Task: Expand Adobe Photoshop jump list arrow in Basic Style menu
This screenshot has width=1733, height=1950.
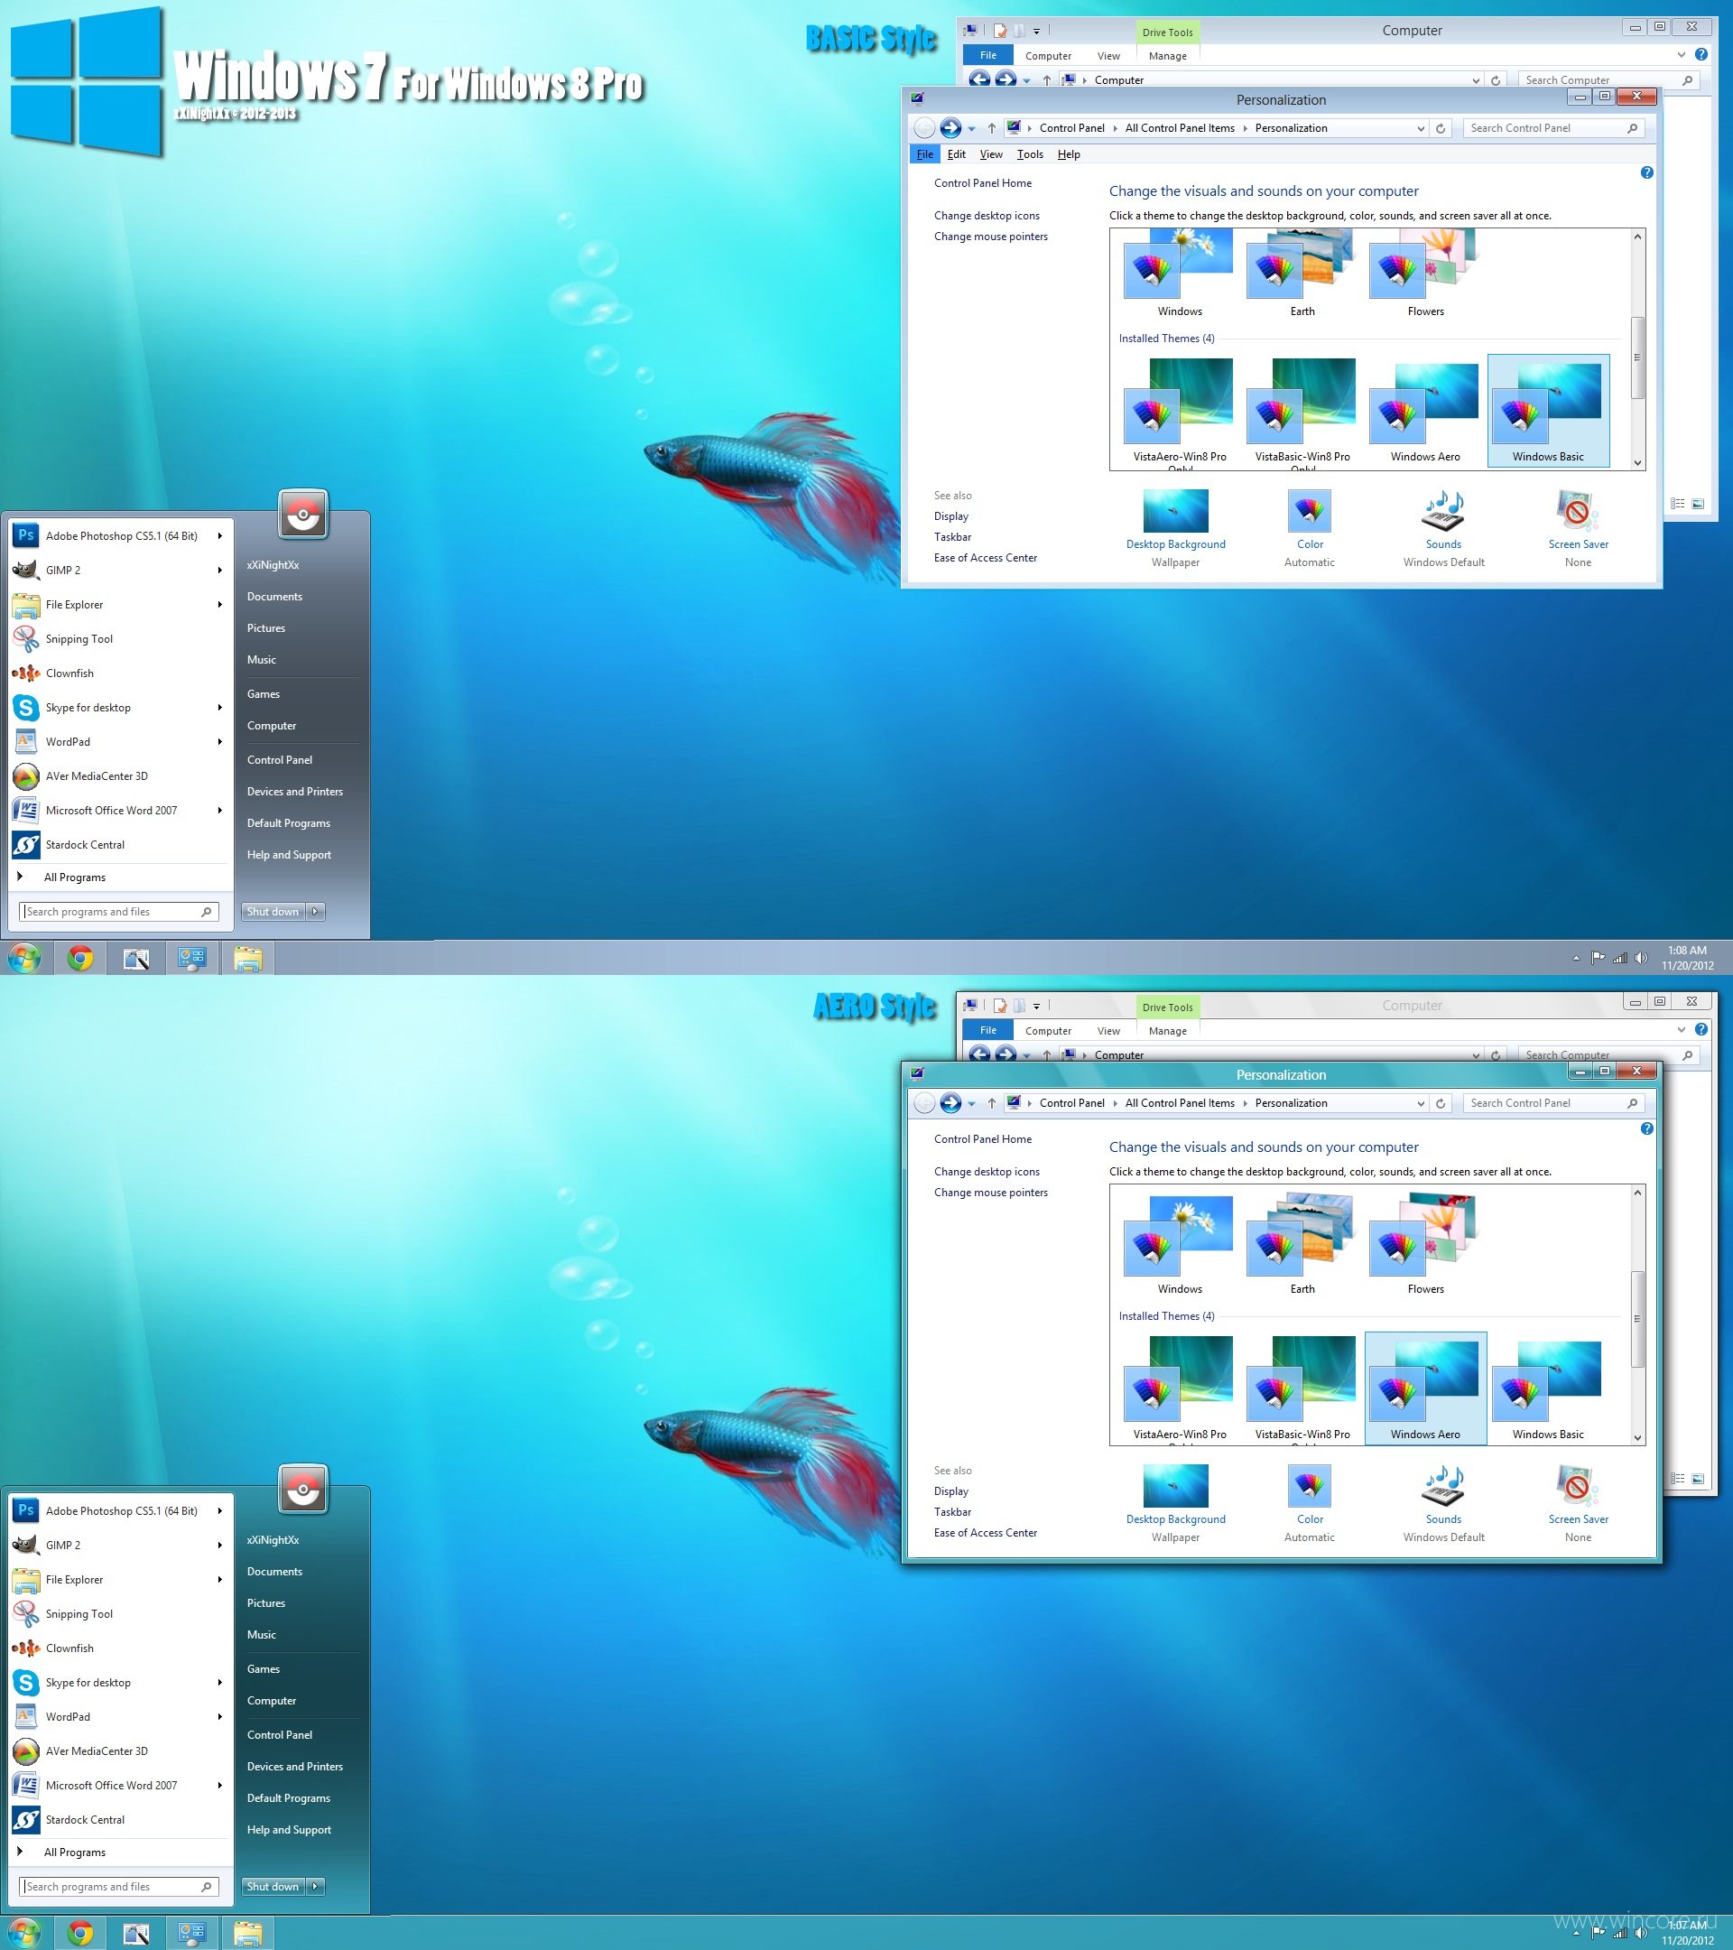Action: pos(219,536)
